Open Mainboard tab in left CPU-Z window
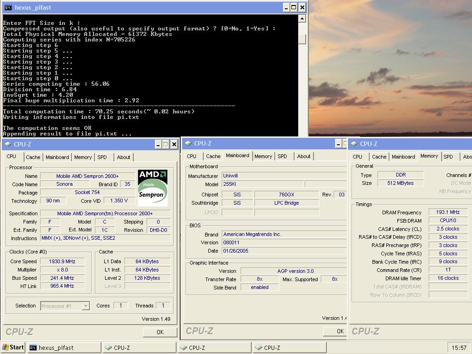Viewport: 472px width, 354px height. click(57, 157)
